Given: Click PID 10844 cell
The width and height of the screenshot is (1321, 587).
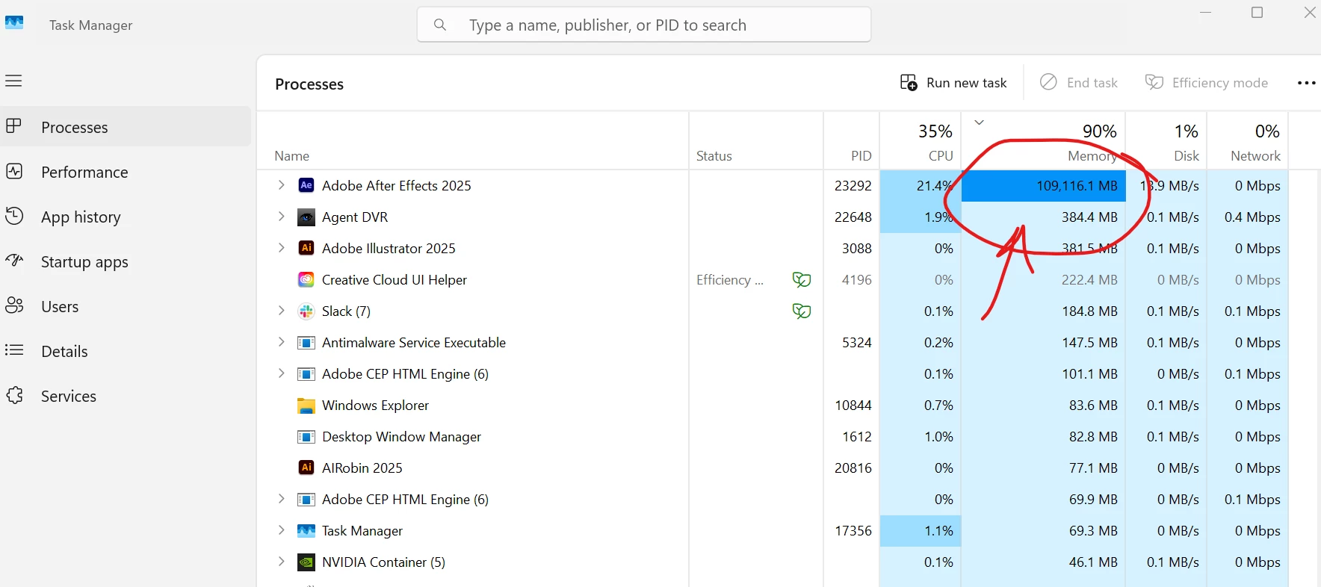Looking at the screenshot, I should [x=853, y=406].
